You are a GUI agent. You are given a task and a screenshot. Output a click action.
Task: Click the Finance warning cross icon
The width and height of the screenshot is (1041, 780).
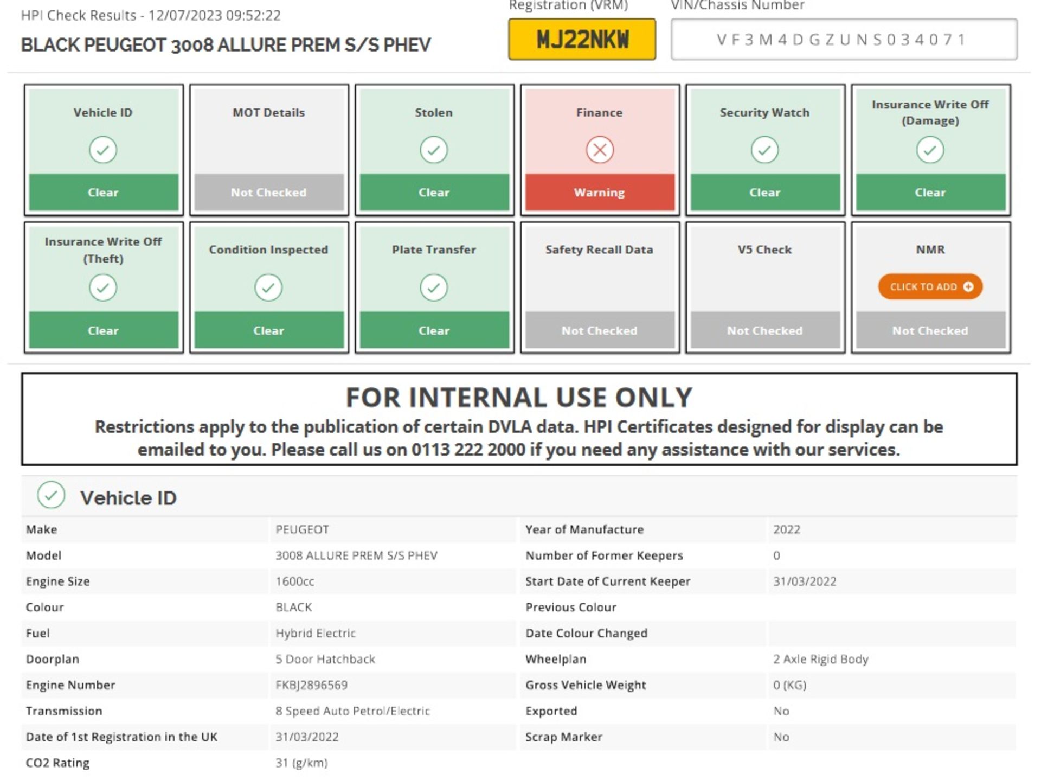click(x=600, y=150)
